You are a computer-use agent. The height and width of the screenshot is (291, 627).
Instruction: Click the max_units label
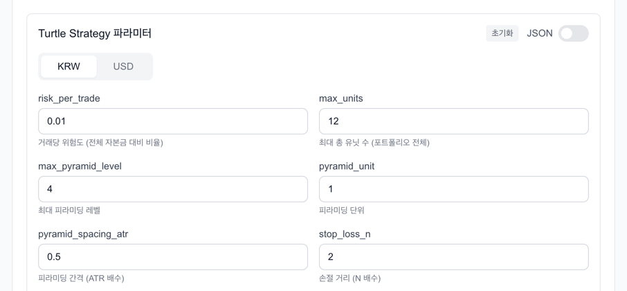click(x=341, y=98)
